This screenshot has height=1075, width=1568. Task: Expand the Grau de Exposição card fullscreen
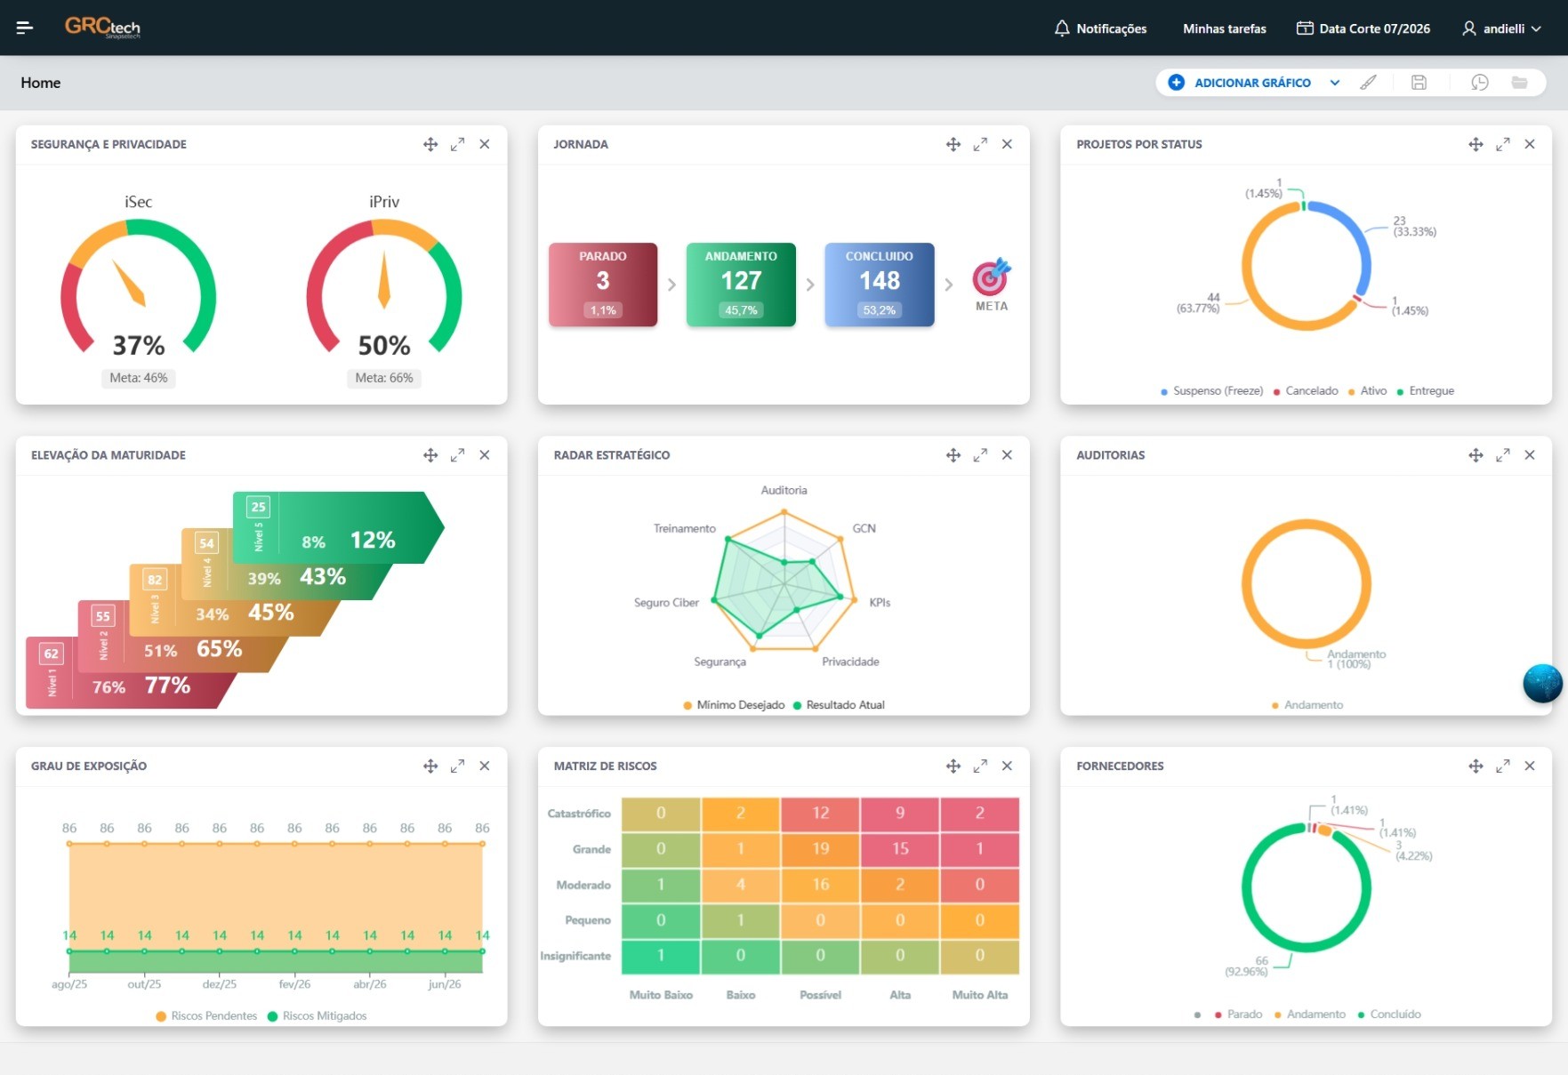tap(457, 766)
